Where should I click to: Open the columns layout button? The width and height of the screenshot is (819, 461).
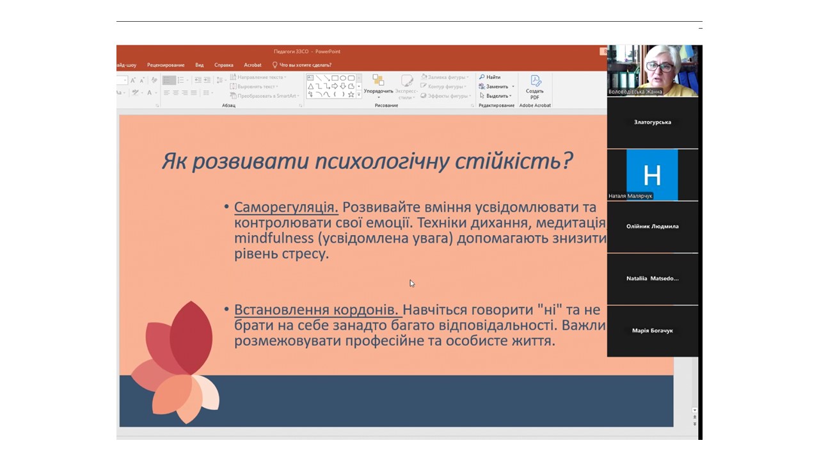pyautogui.click(x=207, y=93)
